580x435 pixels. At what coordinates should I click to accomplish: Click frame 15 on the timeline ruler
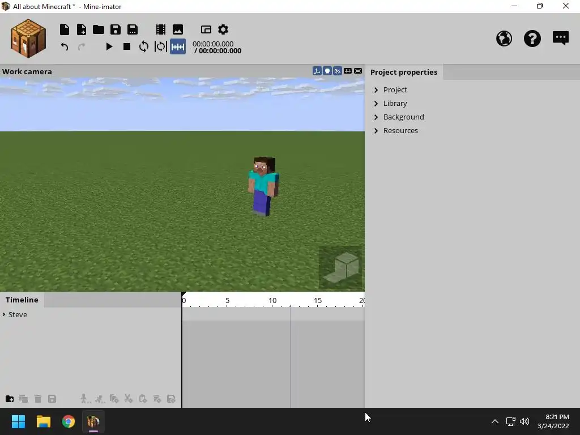(x=318, y=301)
